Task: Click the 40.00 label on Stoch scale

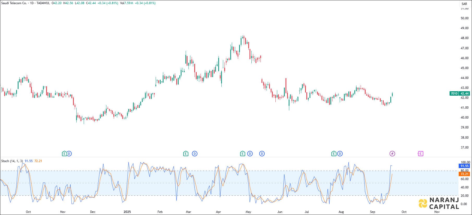Action: [x=464, y=187]
